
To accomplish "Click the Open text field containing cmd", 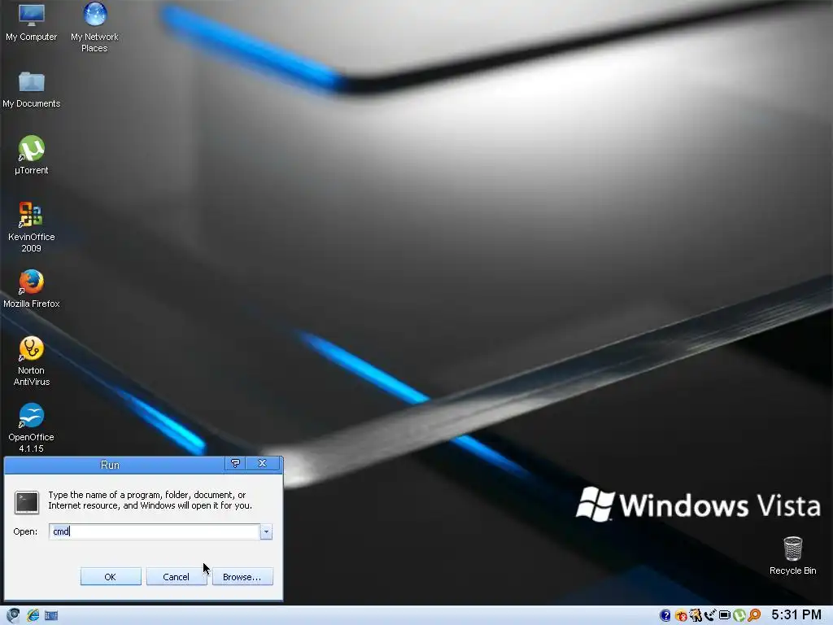I will [x=154, y=531].
